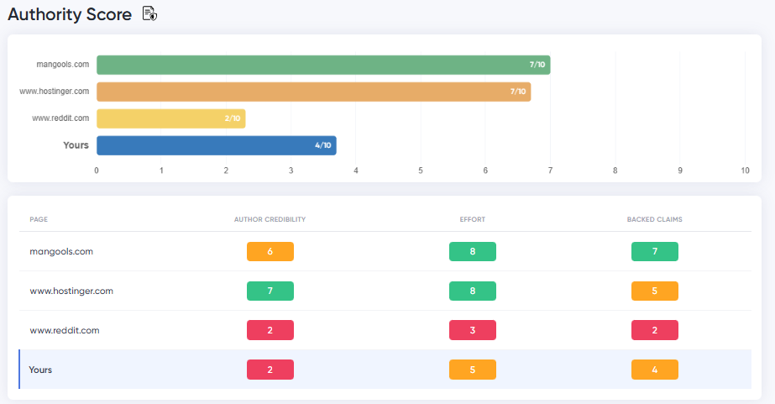
Task: Click the www.reddit.com chart label
Action: (x=60, y=118)
